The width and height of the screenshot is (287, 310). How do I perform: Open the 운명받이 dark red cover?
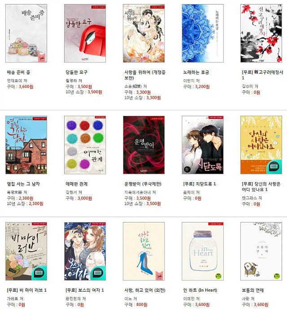pyautogui.click(x=143, y=145)
